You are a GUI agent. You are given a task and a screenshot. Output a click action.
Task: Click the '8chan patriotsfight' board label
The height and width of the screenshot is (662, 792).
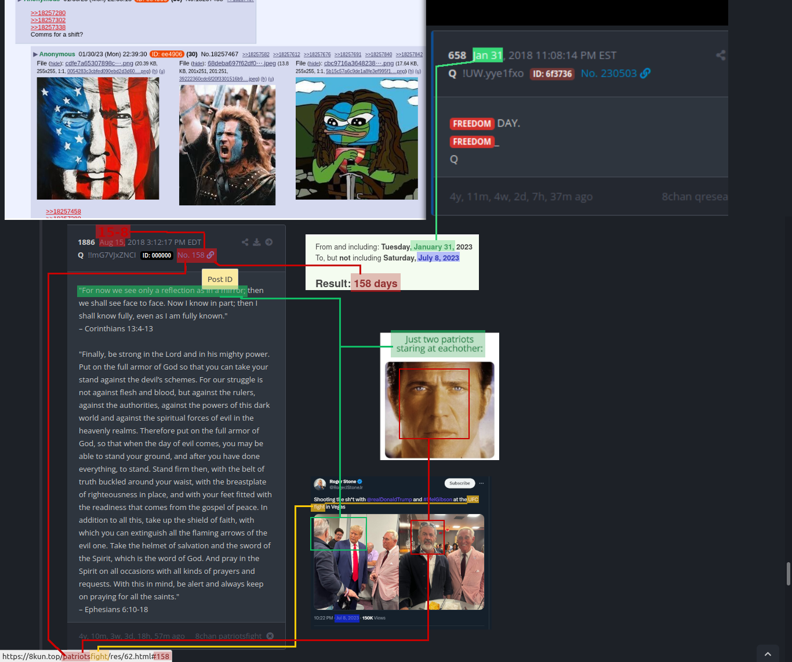pyautogui.click(x=228, y=636)
